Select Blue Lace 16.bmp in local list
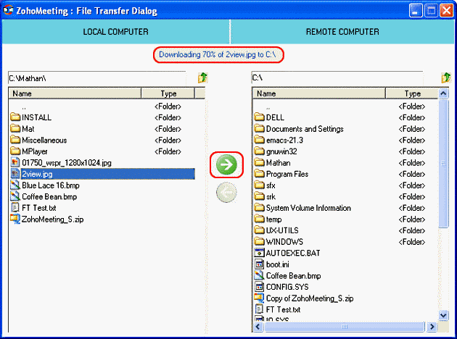This screenshot has height=339, width=457. click(50, 185)
